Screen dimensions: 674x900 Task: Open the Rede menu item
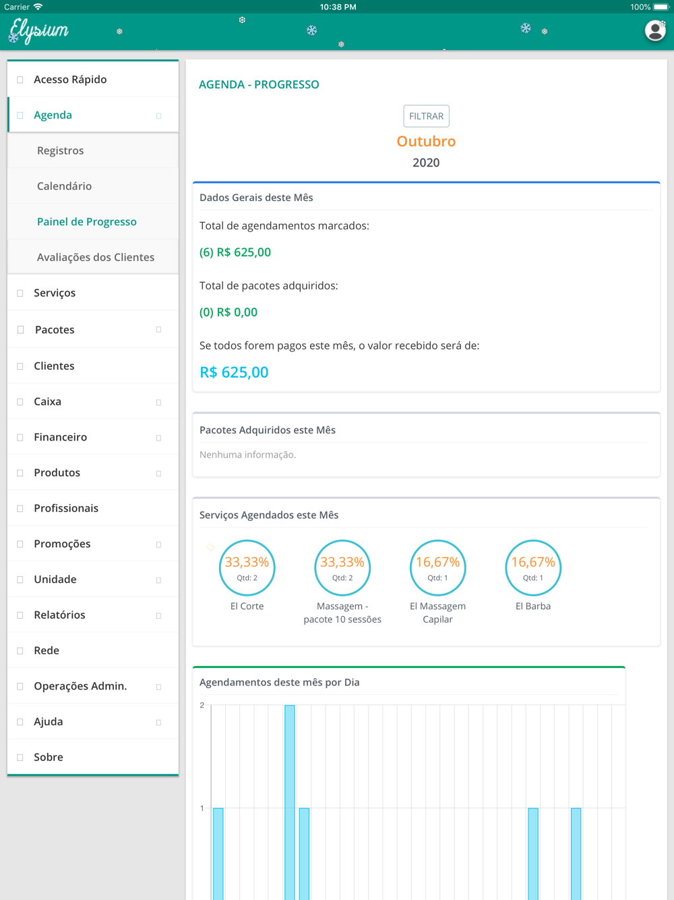(x=93, y=650)
